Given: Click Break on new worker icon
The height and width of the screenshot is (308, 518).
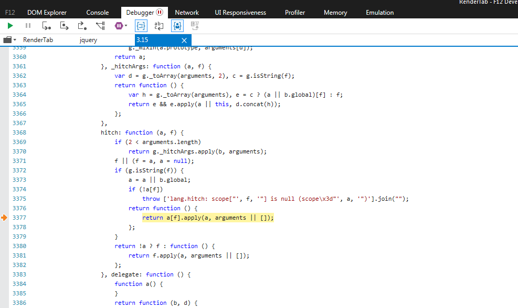Looking at the screenshot, I should pyautogui.click(x=100, y=26).
